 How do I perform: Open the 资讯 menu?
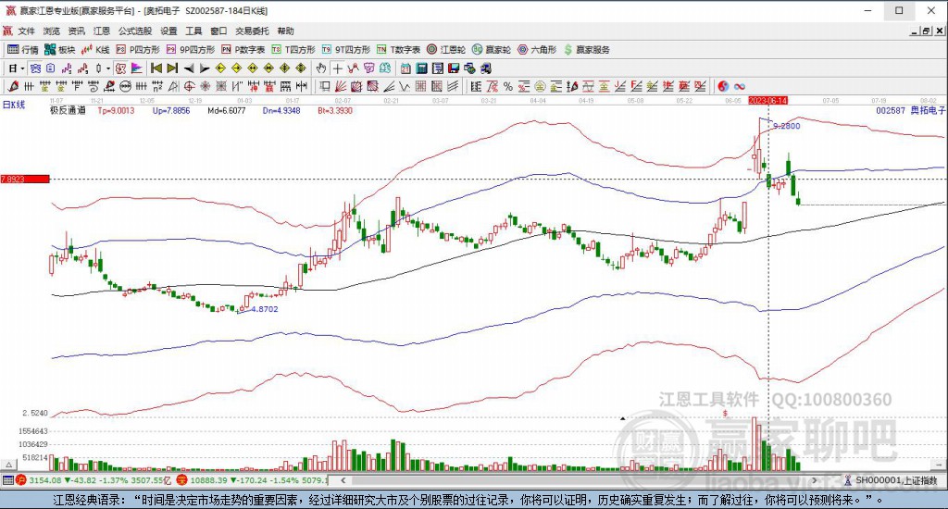point(76,31)
